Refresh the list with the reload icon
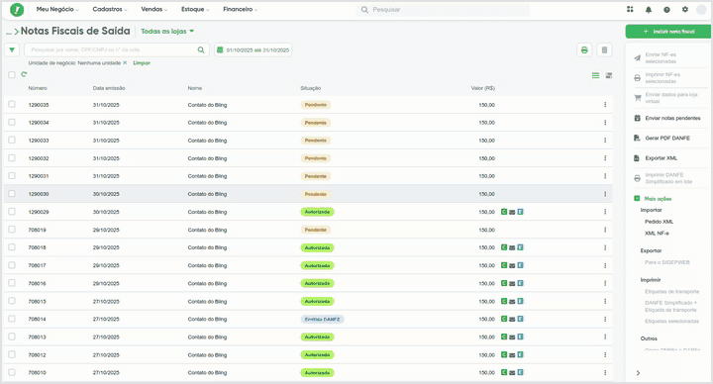The image size is (713, 384). pos(24,74)
